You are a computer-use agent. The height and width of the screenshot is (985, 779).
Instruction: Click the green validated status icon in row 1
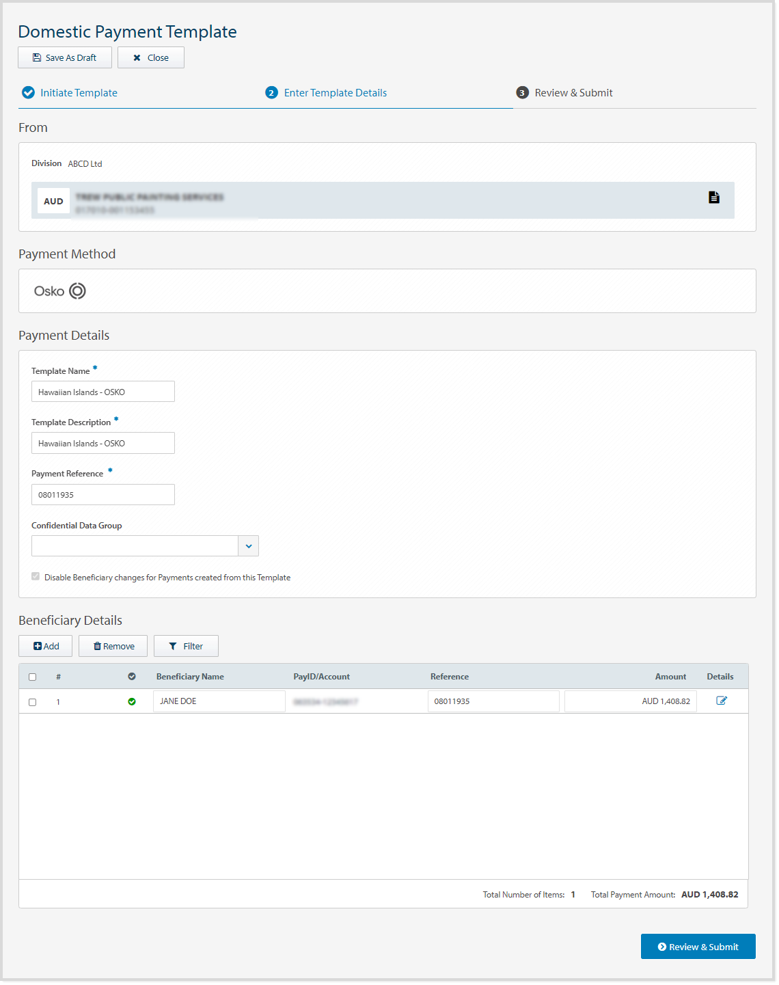[x=132, y=701]
